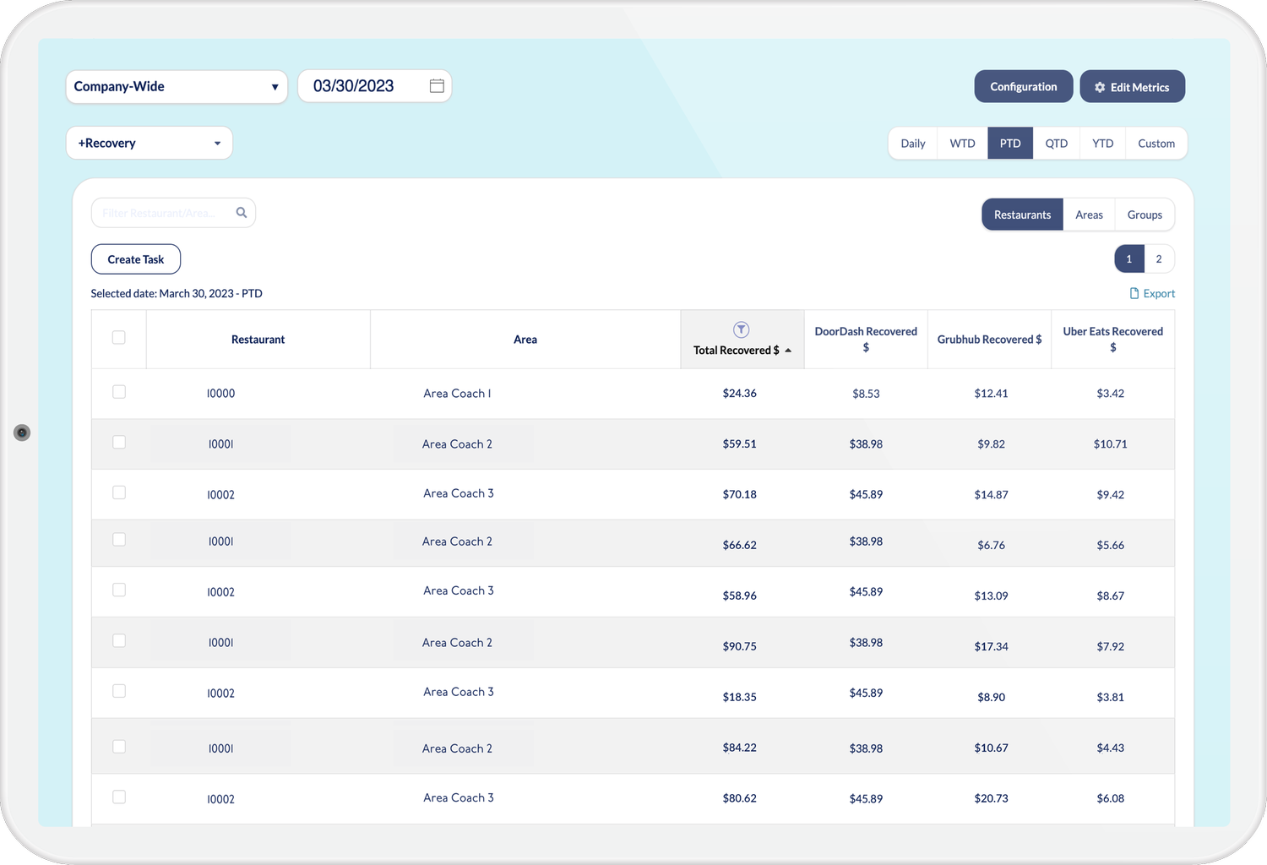
Task: Click the sort arrow next to Total Recovered $
Action: (x=788, y=350)
